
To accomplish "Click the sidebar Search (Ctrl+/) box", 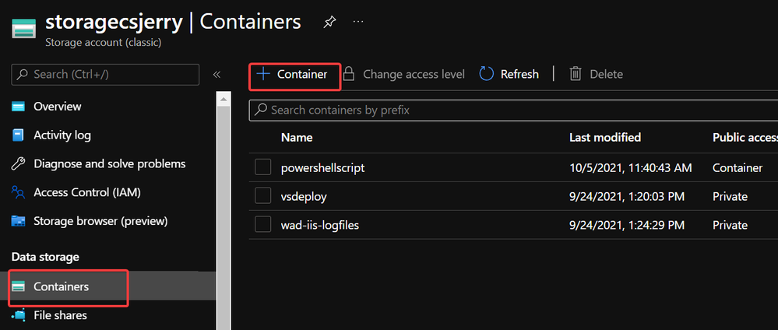I will point(105,75).
